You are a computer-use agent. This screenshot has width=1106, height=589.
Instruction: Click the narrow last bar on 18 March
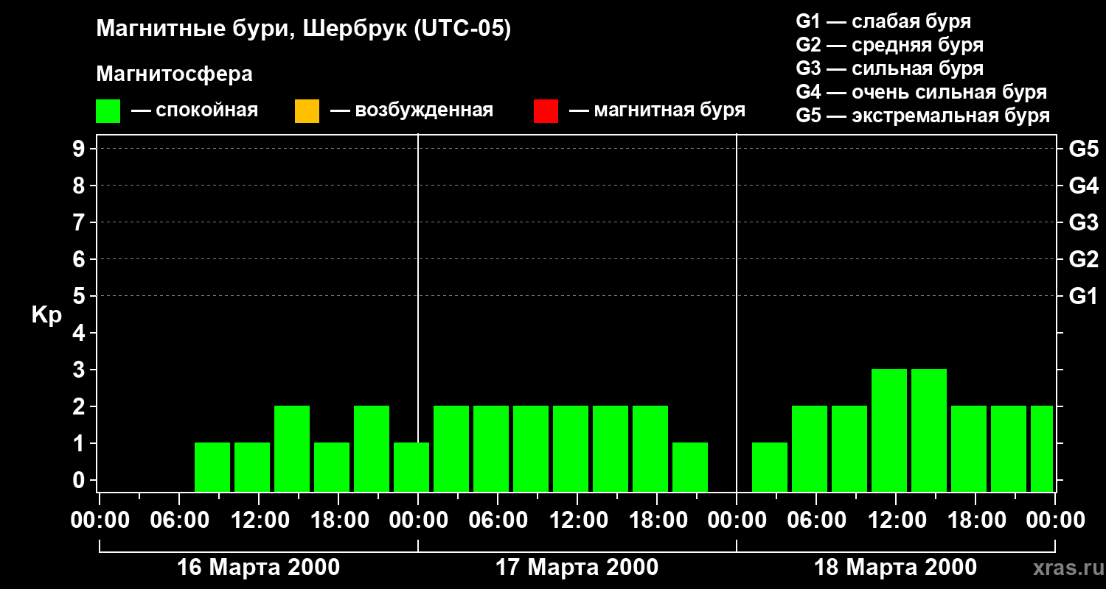point(1042,448)
